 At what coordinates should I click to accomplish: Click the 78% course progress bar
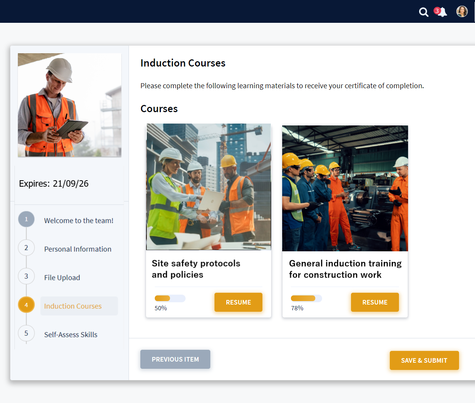point(306,298)
